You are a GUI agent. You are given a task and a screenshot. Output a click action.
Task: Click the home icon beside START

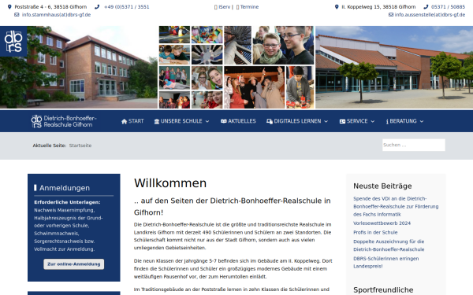pyautogui.click(x=124, y=121)
